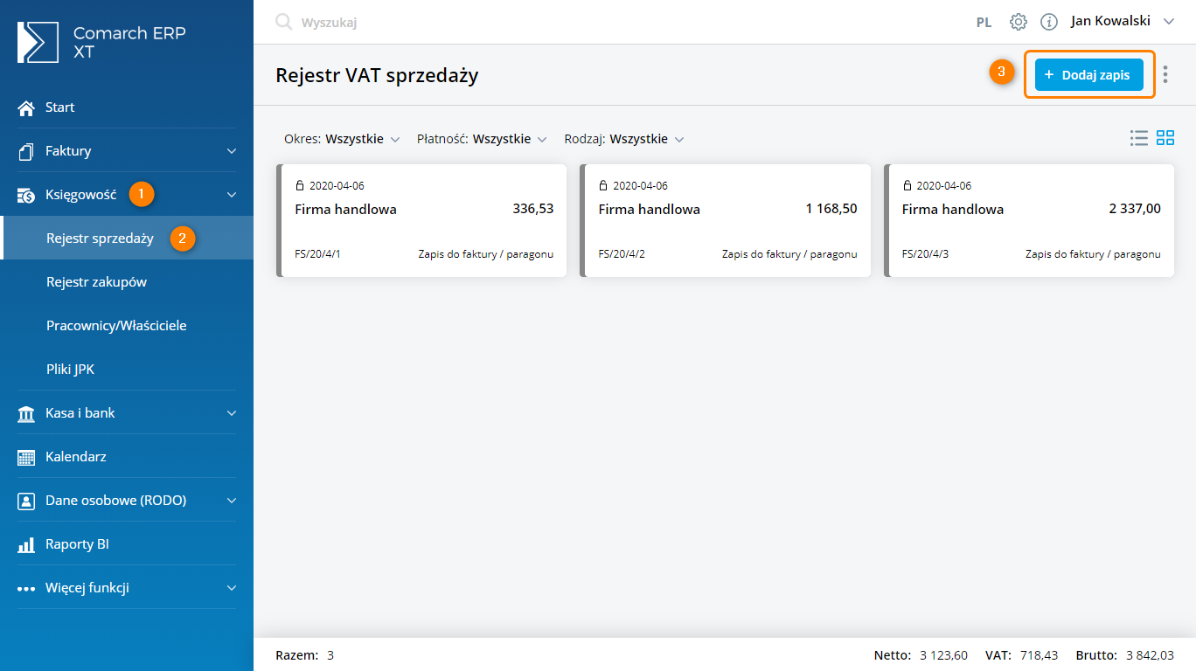1196x671 pixels.
Task: Open the Płatność filter dropdown
Action: pos(482,139)
